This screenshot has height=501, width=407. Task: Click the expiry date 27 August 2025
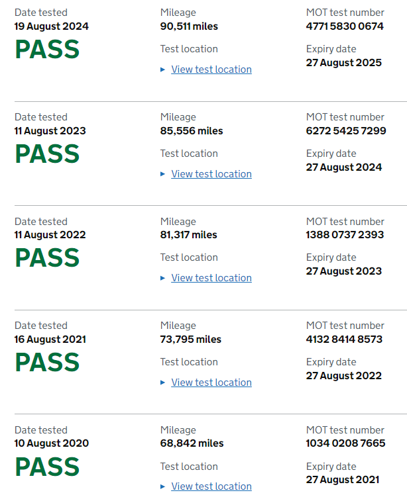coord(344,63)
